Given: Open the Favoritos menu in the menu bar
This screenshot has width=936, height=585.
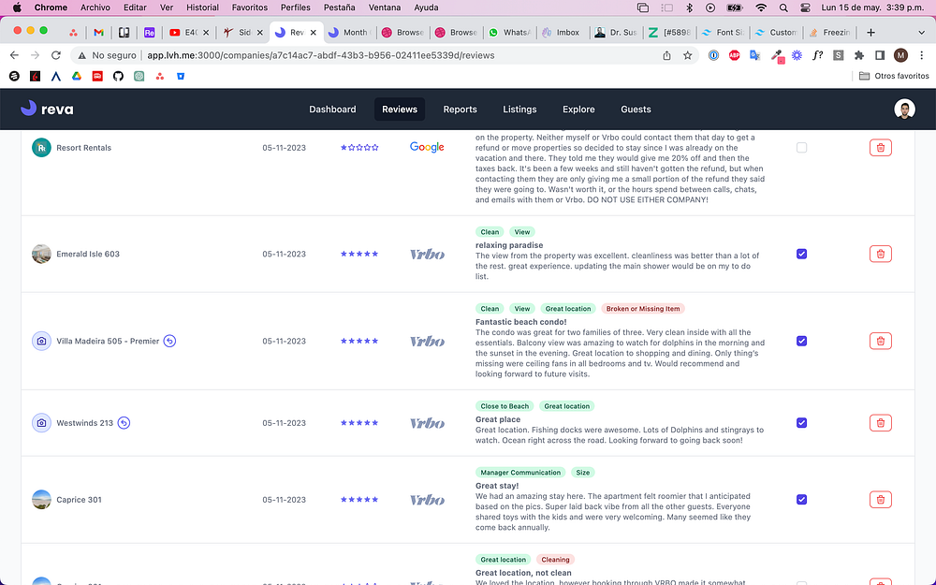Looking at the screenshot, I should pyautogui.click(x=250, y=7).
